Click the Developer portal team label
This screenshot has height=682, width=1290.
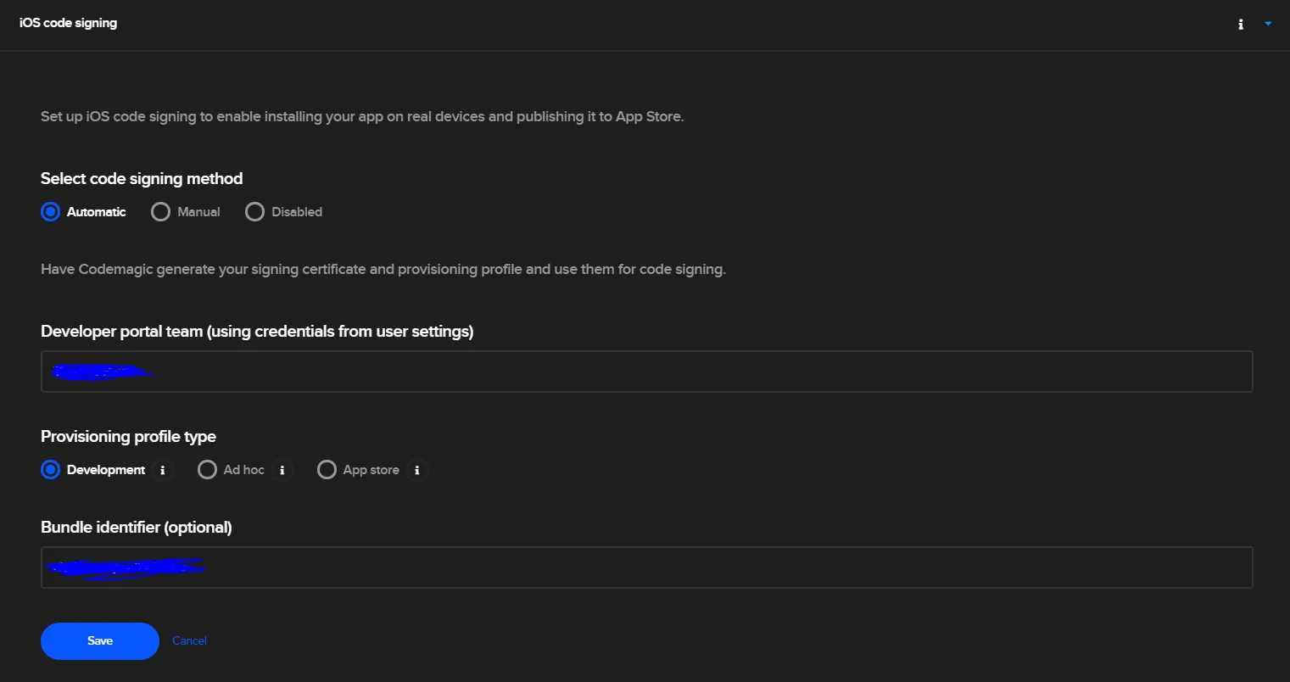click(257, 332)
